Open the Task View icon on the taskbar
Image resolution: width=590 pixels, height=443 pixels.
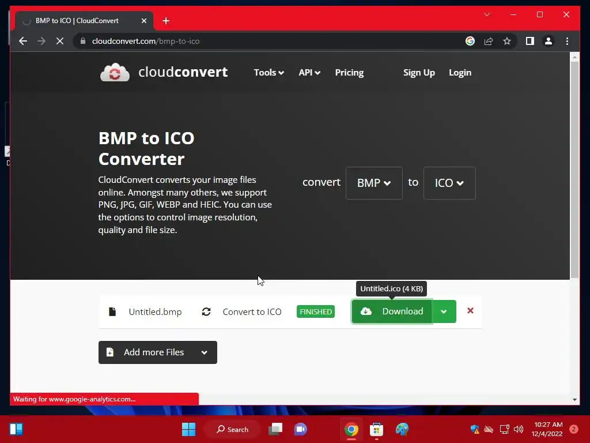[x=275, y=429]
